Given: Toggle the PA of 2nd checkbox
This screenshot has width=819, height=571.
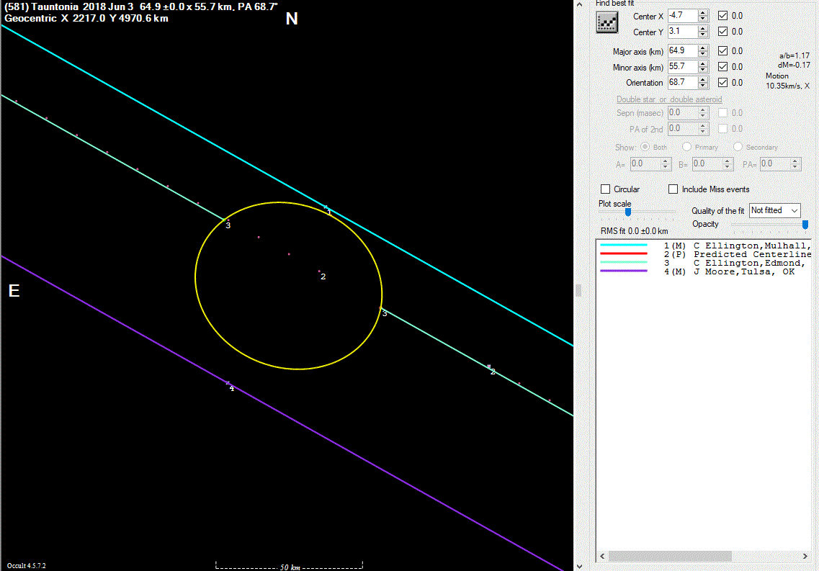Looking at the screenshot, I should pos(723,128).
